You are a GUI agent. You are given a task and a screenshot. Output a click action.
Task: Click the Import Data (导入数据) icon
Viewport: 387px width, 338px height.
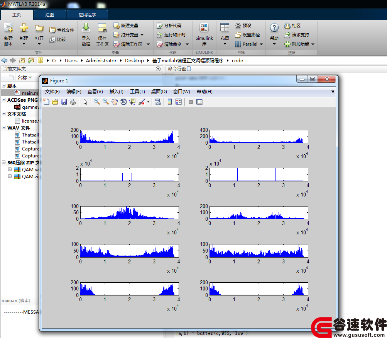pyautogui.click(x=86, y=28)
